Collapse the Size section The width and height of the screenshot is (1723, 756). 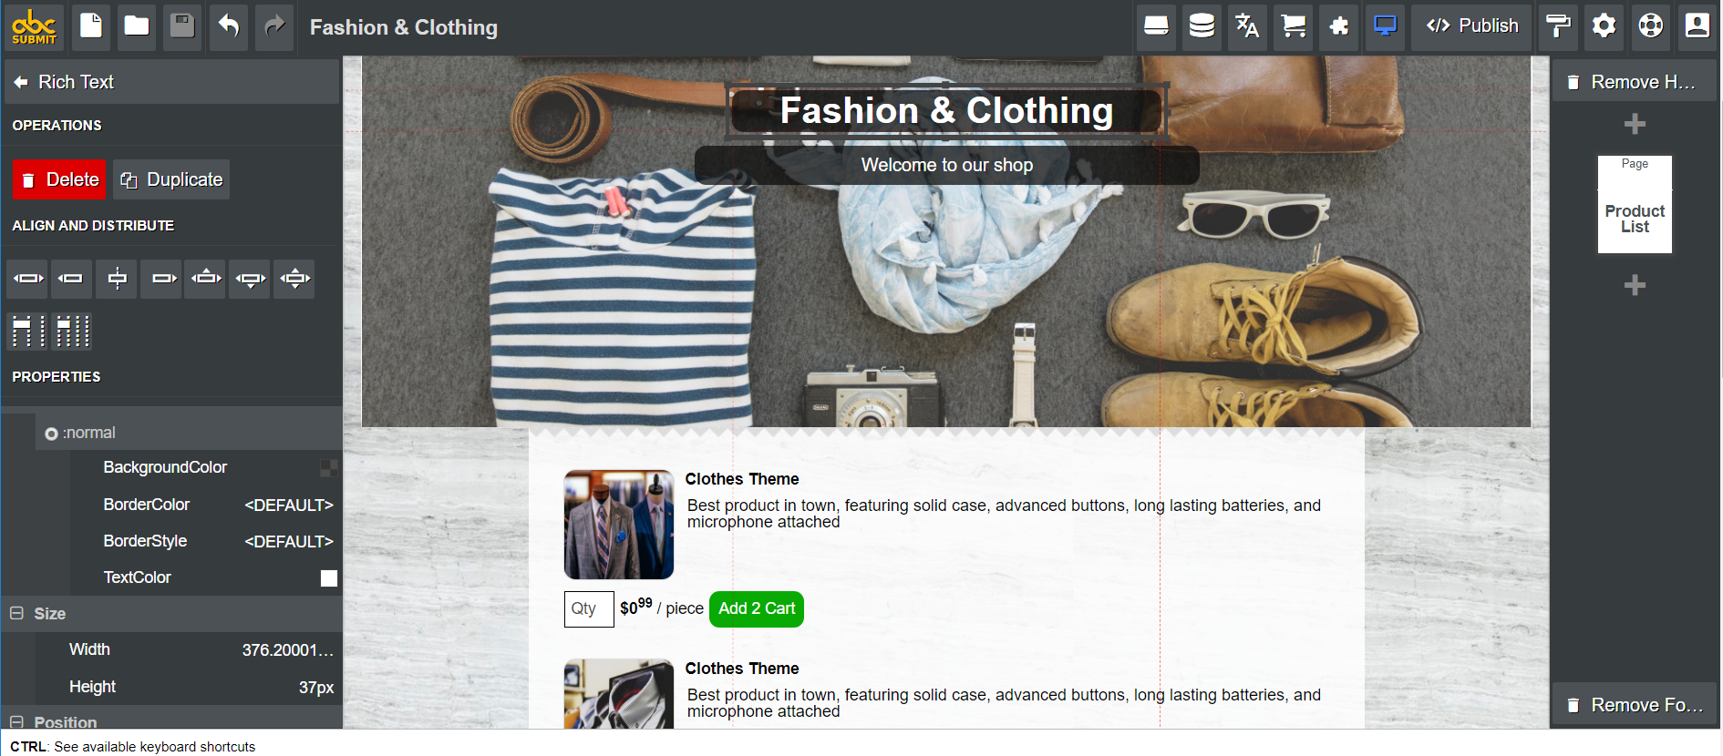coord(16,614)
